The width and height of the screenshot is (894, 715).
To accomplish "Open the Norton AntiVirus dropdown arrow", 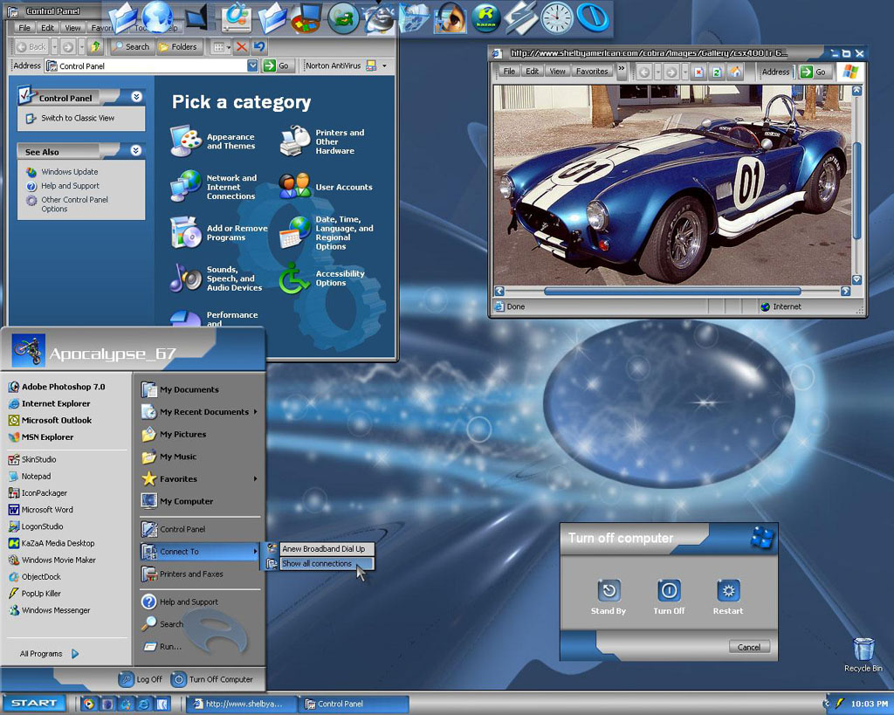I will tap(384, 65).
